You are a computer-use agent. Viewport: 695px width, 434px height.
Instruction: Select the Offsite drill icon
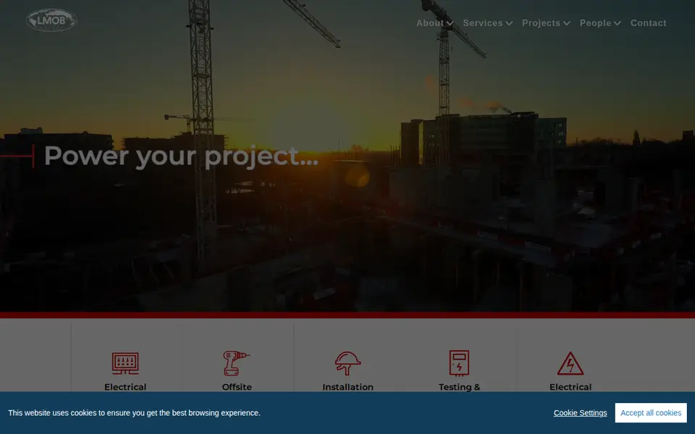pyautogui.click(x=236, y=363)
